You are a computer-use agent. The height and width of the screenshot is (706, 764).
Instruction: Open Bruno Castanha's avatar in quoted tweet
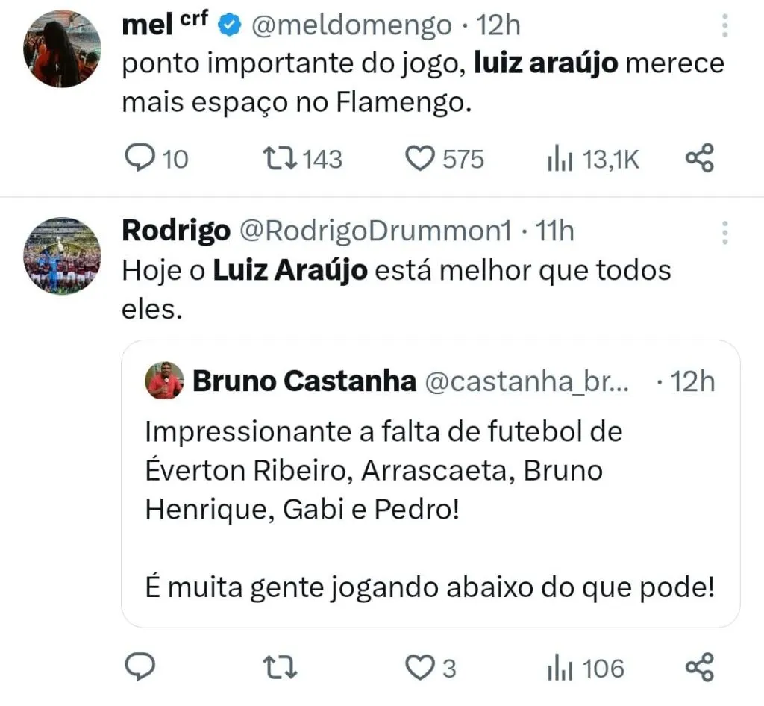[x=165, y=381]
